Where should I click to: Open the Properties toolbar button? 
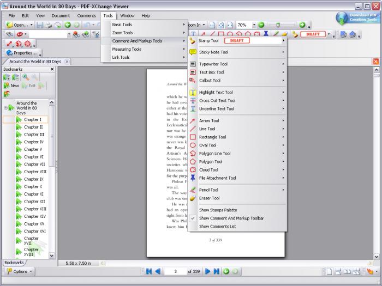point(22,53)
